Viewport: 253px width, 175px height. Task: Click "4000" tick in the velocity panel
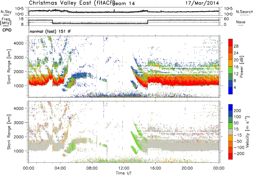pyautogui.click(x=19, y=108)
